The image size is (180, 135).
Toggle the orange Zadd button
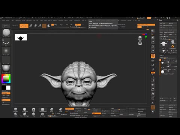coord(78,25)
